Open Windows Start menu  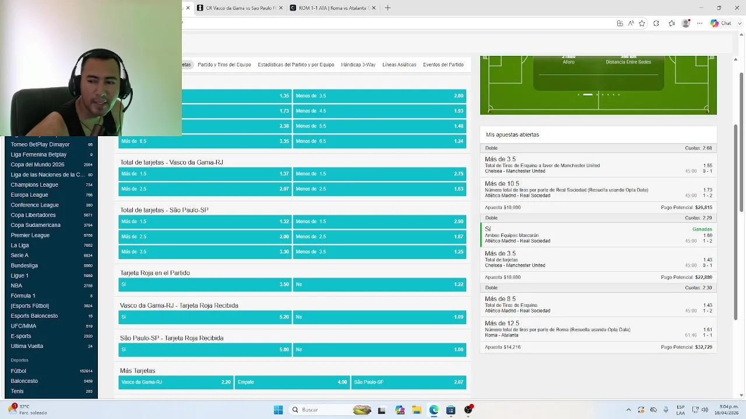pos(278,410)
